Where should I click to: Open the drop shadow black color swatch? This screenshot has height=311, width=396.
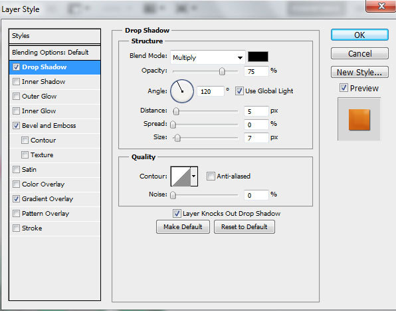coord(258,57)
